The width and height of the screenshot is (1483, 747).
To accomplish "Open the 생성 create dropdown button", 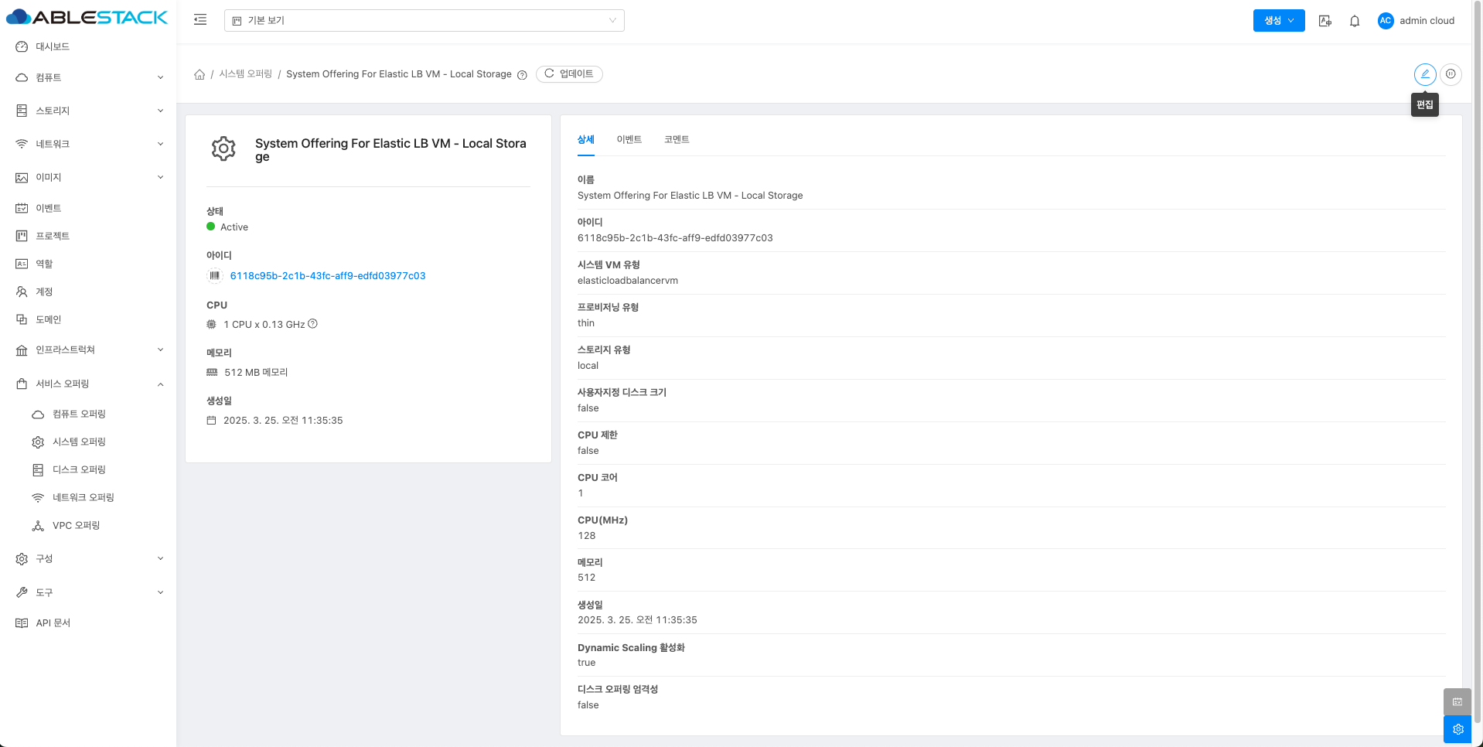I will click(1278, 21).
